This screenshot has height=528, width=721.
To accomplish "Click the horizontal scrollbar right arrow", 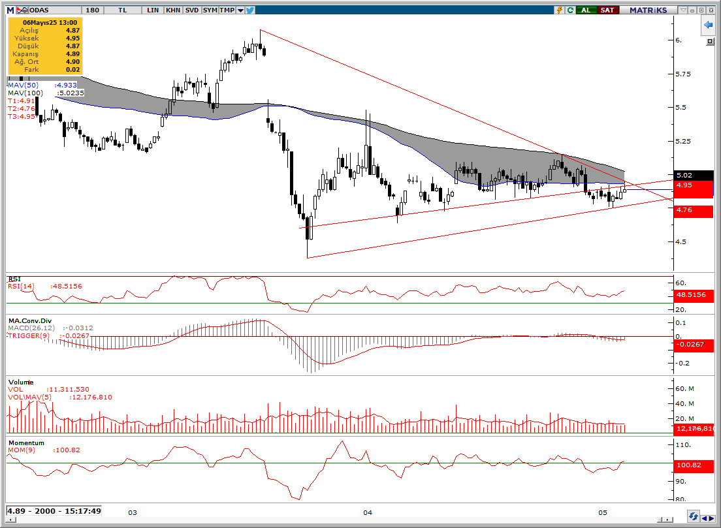I will tap(669, 520).
